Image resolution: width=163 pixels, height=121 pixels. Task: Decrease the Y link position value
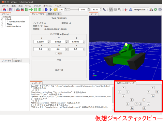point(67,42)
